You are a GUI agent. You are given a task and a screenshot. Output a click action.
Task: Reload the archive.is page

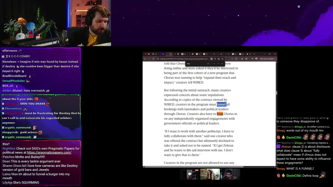coord(153,59)
